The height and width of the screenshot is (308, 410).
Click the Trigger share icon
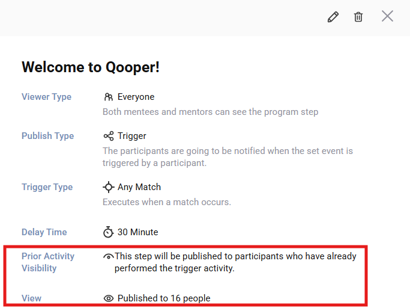pyautogui.click(x=109, y=136)
